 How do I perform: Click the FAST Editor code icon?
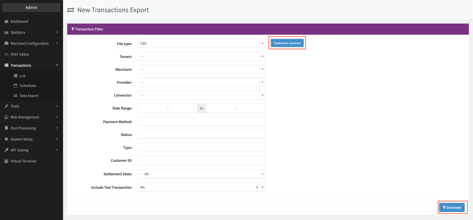6,55
